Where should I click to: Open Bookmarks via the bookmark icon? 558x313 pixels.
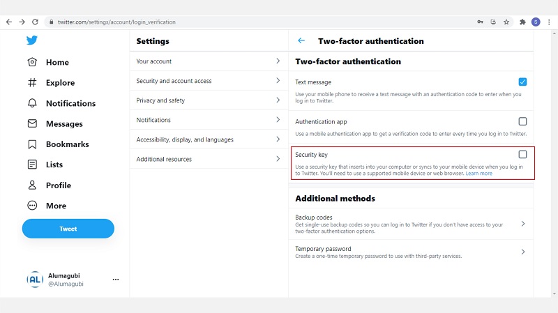(32, 144)
